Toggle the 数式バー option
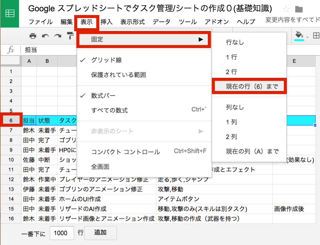The image size is (320, 245). click(144, 96)
